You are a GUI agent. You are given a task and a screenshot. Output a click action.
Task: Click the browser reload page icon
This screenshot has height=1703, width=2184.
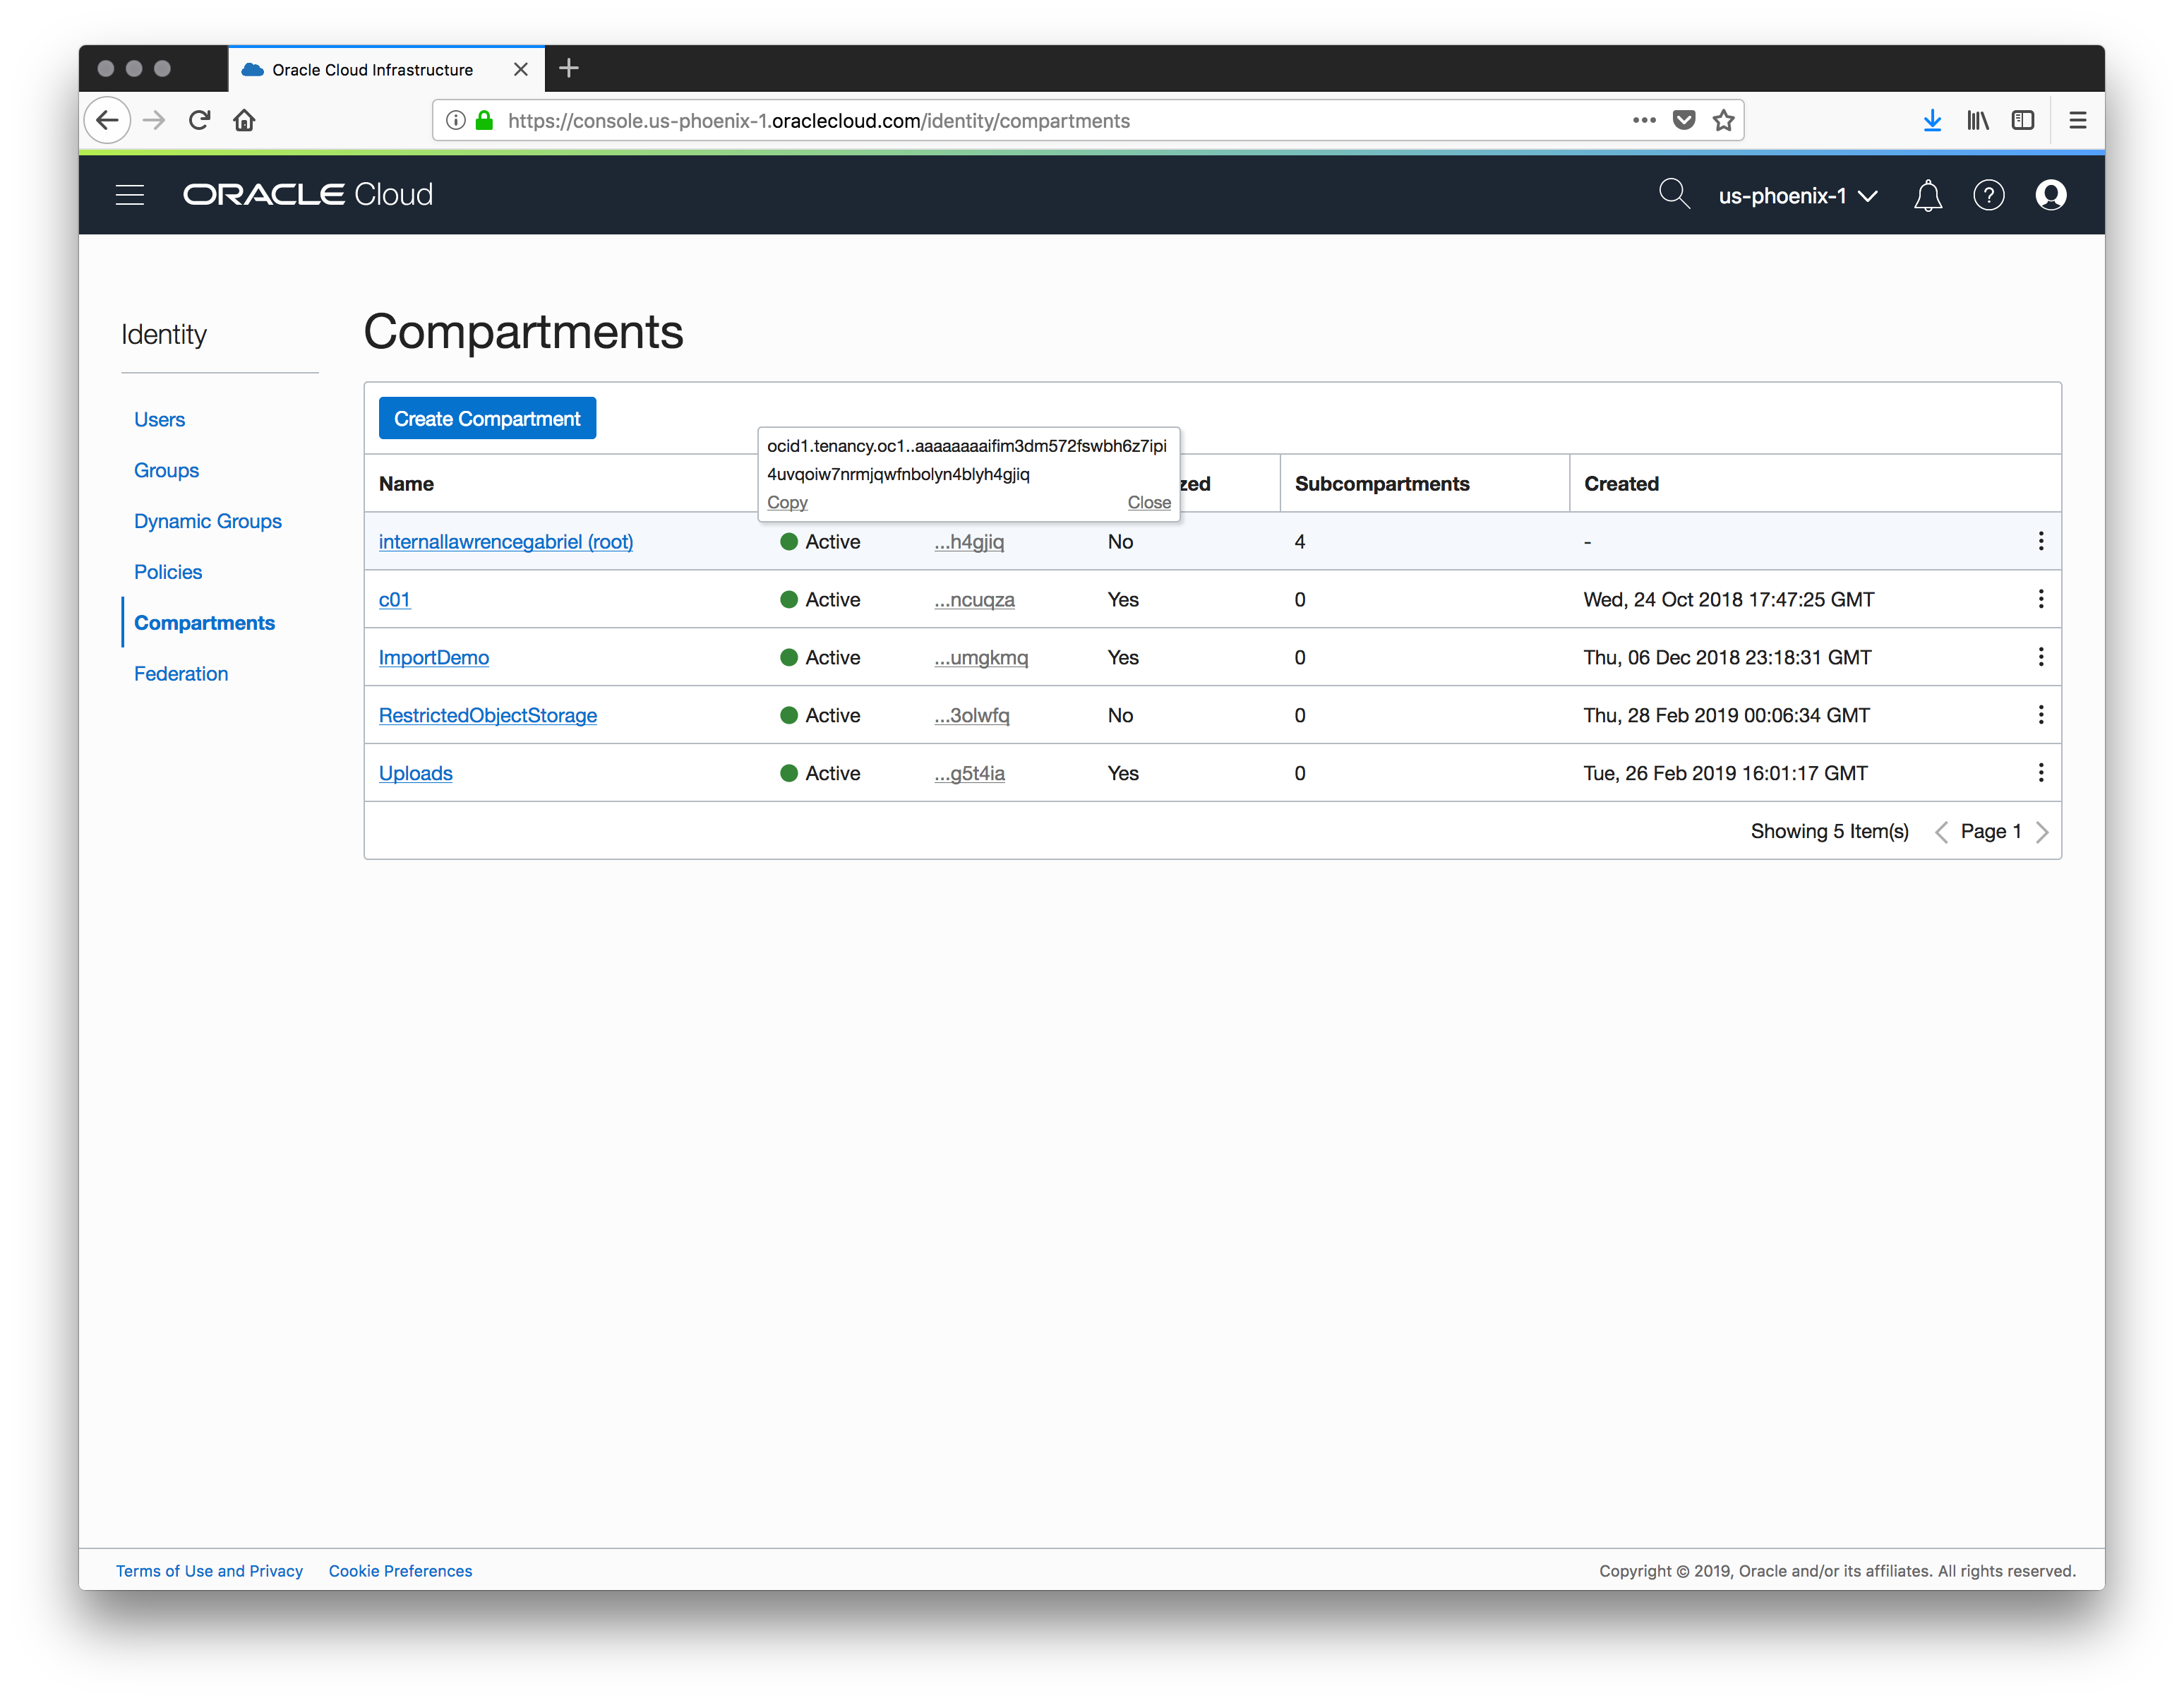click(199, 121)
